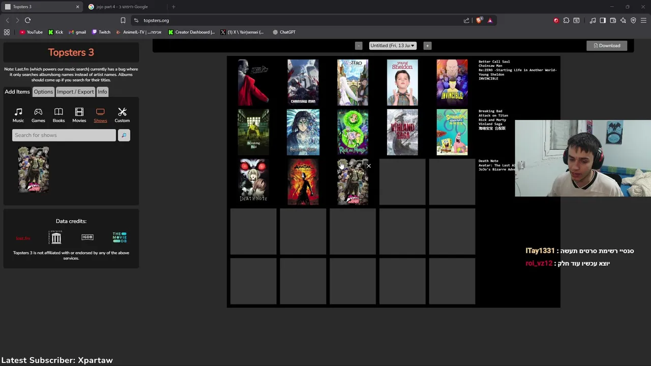The image size is (651, 366).
Task: Open the YouTube bookmark
Action: [31, 32]
